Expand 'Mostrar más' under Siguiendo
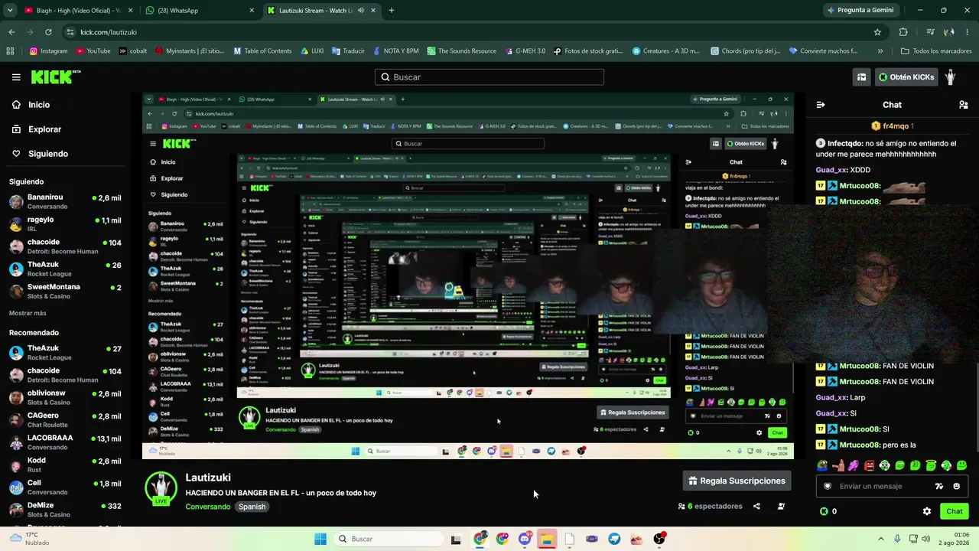The height and width of the screenshot is (551, 979). [28, 313]
